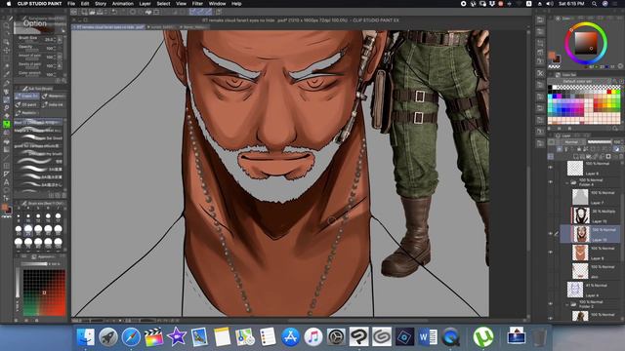Select the Pen tool
Image resolution: width=625 pixels, height=351 pixels.
(7, 83)
